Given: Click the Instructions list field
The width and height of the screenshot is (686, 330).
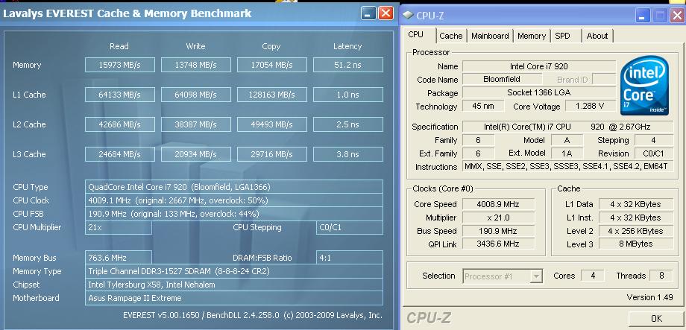Looking at the screenshot, I should (x=567, y=167).
